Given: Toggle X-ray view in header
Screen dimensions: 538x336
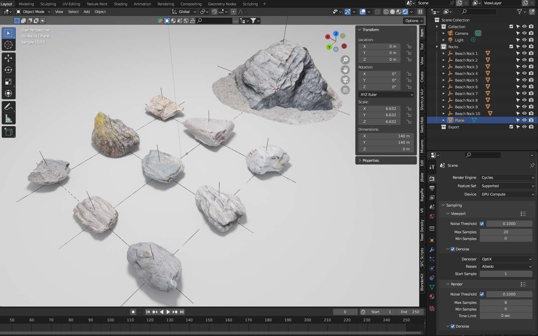Looking at the screenshot, I should click(x=377, y=12).
